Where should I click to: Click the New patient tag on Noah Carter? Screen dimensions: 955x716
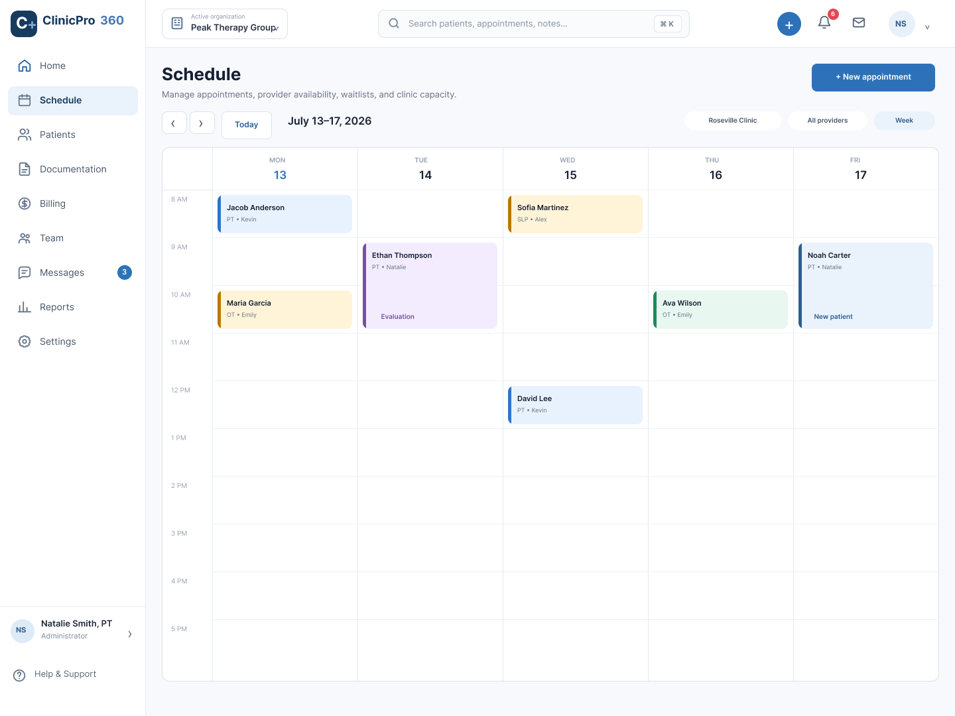coord(833,317)
